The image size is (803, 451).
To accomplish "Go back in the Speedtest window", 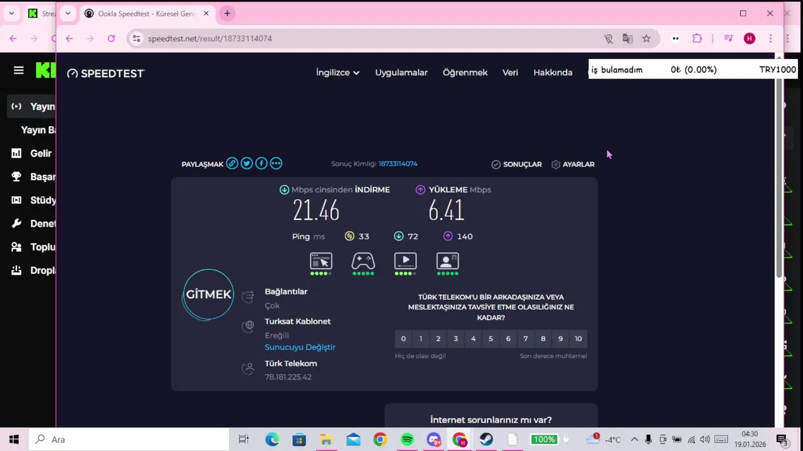I will pyautogui.click(x=69, y=38).
